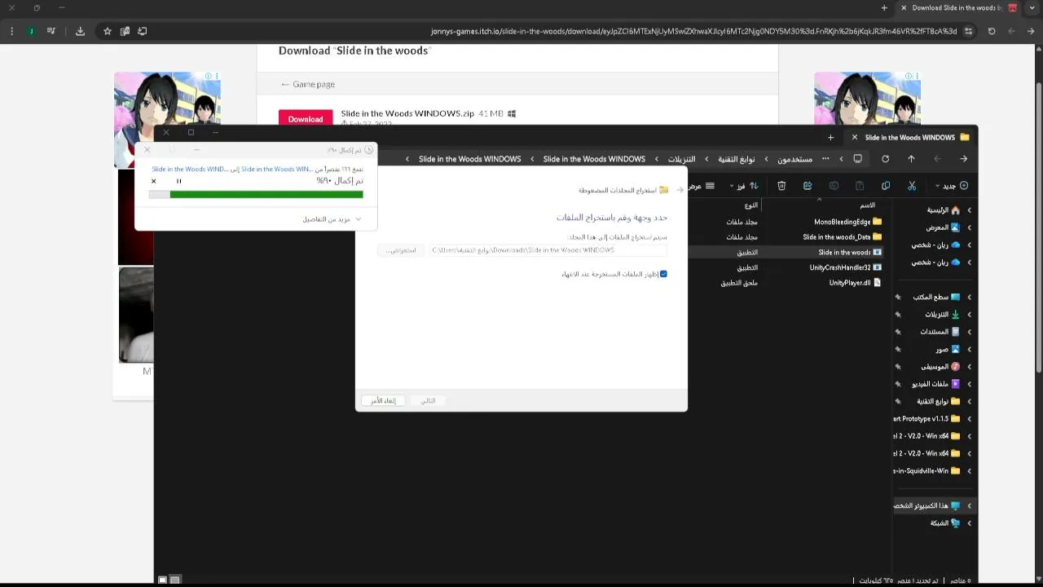The image size is (1043, 587).
Task: Click the red Download button on itch.io page
Action: (306, 119)
